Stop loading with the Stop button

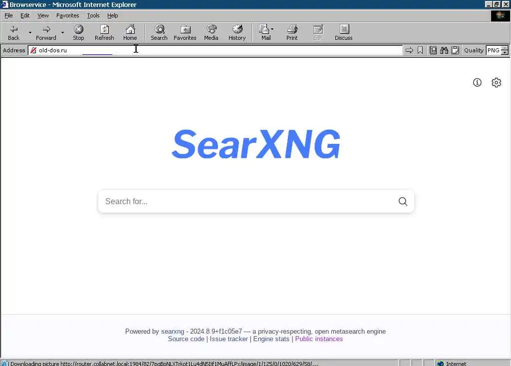(78, 32)
